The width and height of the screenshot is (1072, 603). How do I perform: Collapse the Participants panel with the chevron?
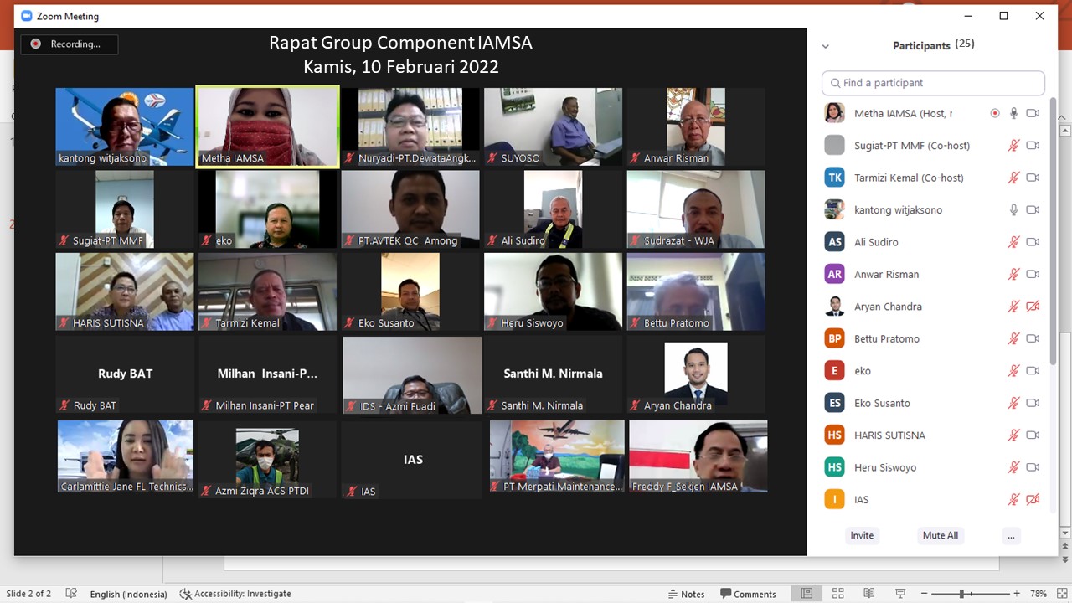826,46
